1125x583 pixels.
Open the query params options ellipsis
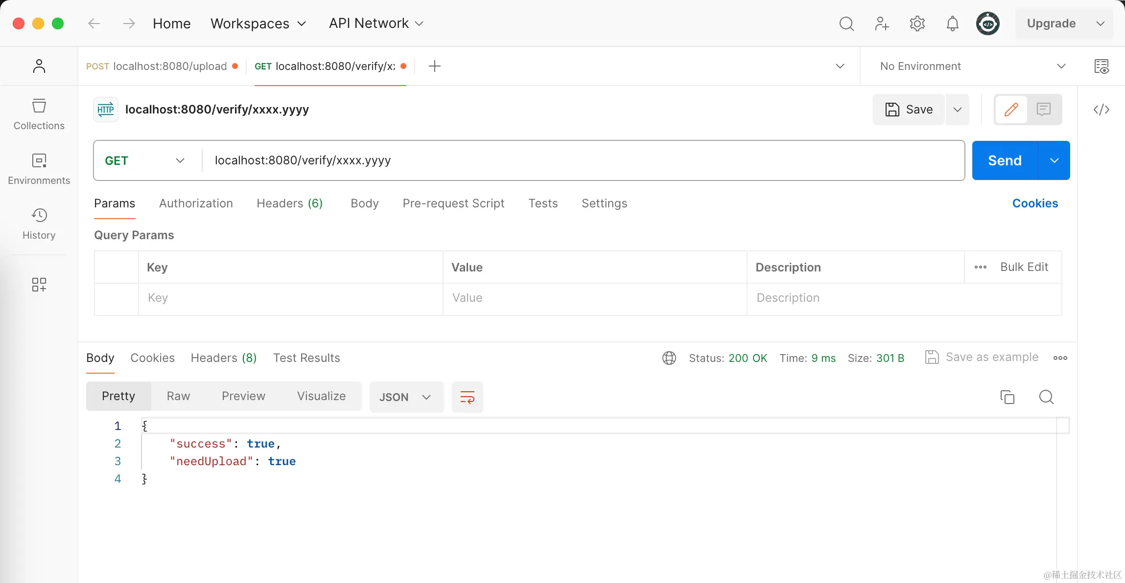981,267
